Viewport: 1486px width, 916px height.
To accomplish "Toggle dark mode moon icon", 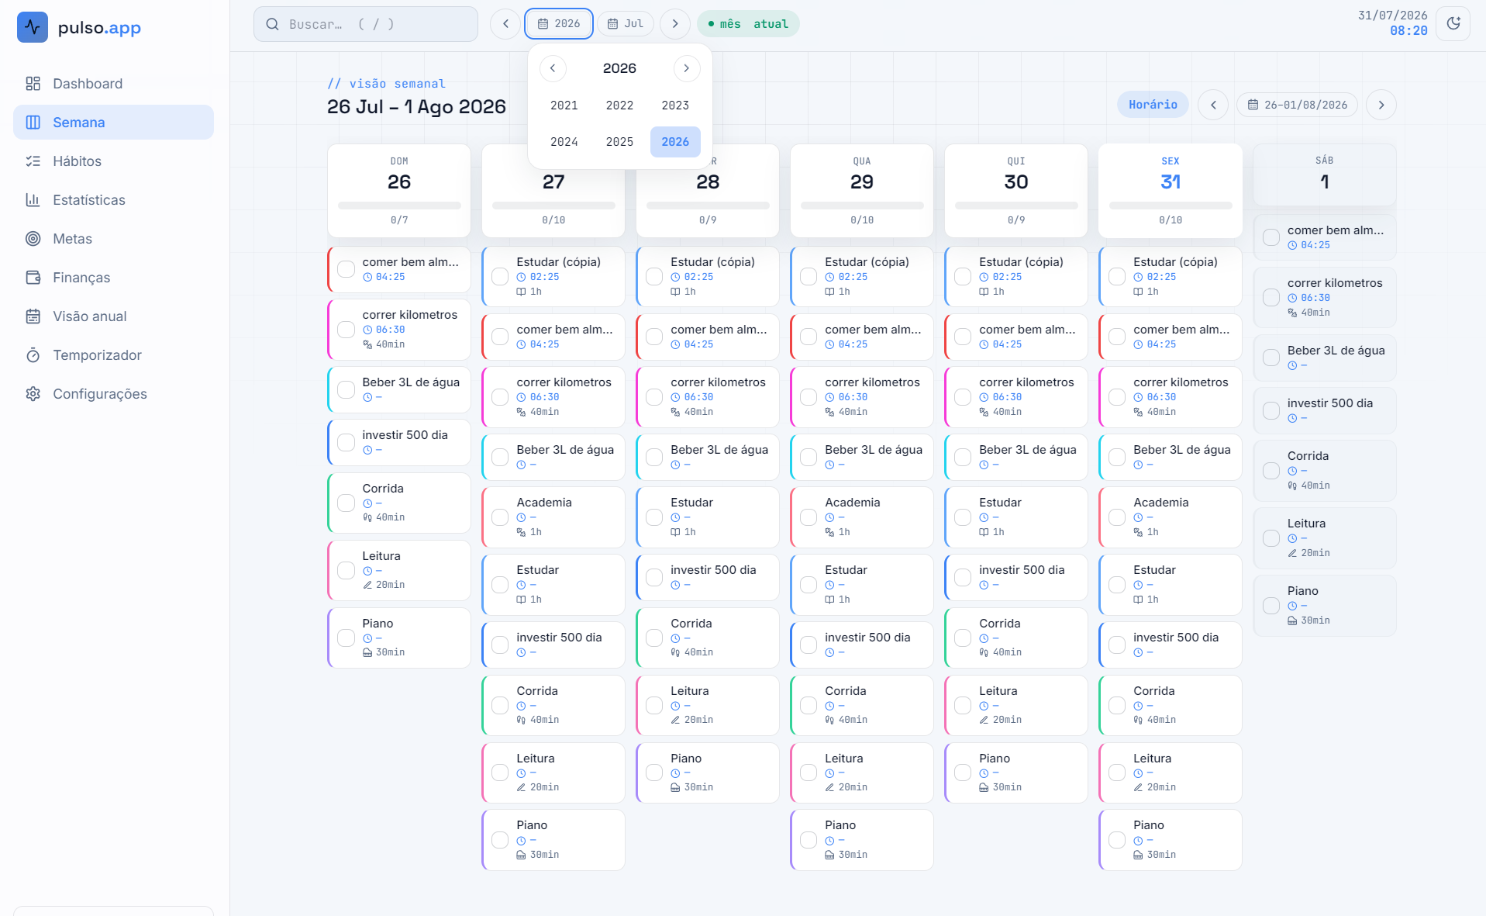I will tap(1453, 24).
